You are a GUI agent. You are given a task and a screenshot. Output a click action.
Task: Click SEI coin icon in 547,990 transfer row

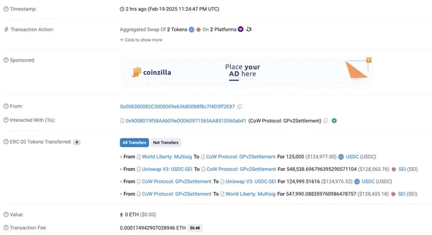(393, 194)
